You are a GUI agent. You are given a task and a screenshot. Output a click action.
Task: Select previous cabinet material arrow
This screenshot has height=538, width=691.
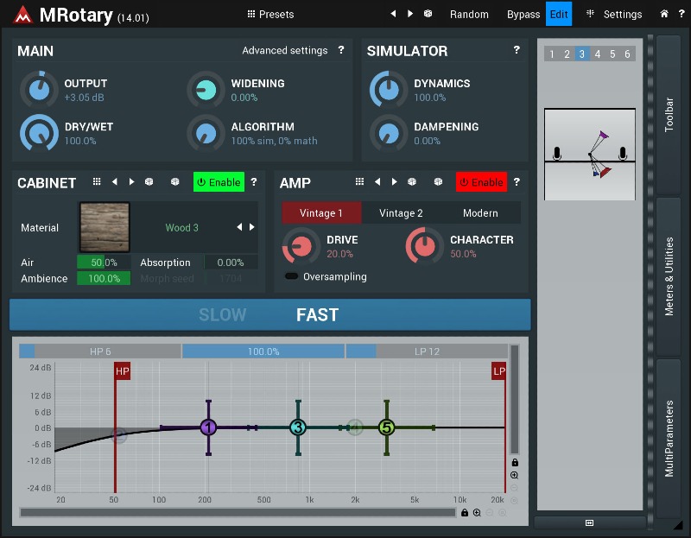coord(239,227)
